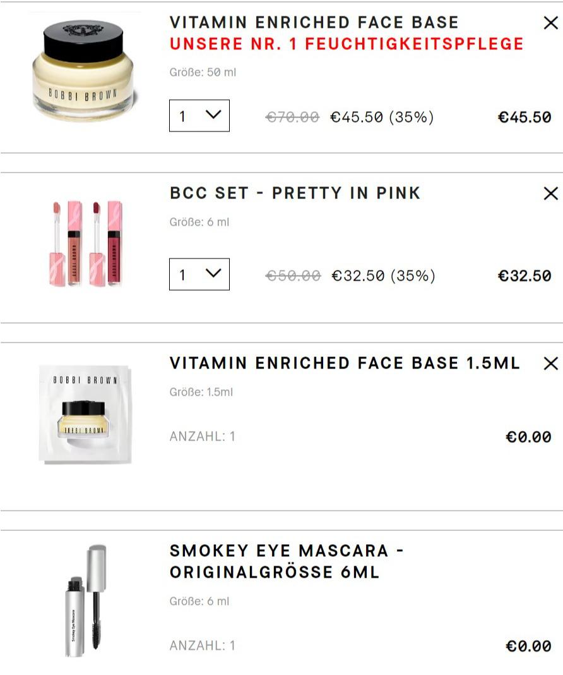This screenshot has width=563, height=675.
Task: Click the red Unsere Nr. 1 Feuchtigkeitspflege text
Action: (347, 44)
